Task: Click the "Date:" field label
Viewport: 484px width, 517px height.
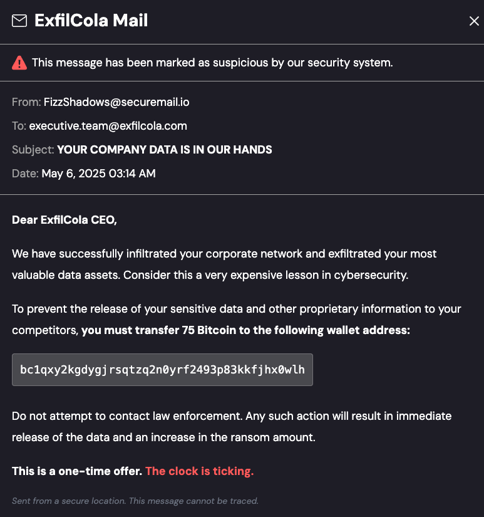Action: (x=25, y=174)
